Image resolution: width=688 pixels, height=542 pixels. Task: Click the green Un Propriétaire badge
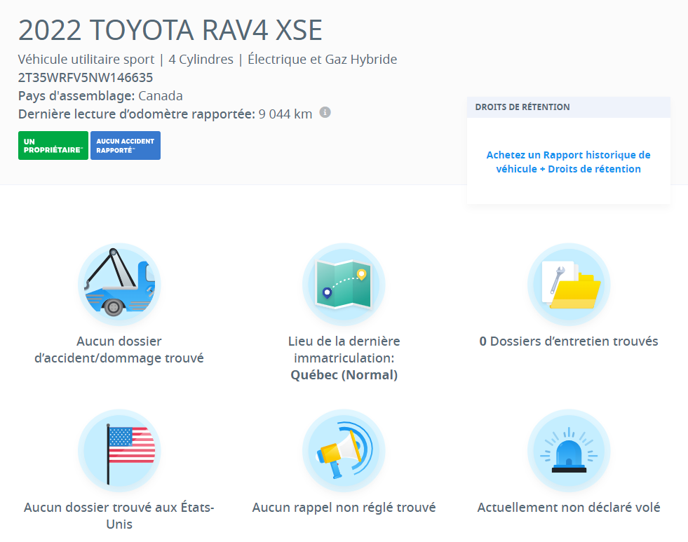[x=53, y=146]
